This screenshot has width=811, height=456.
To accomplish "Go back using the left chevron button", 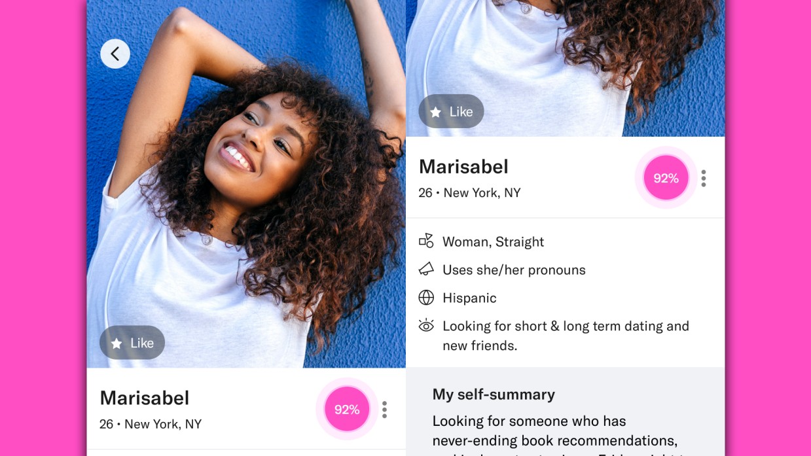I will click(115, 54).
